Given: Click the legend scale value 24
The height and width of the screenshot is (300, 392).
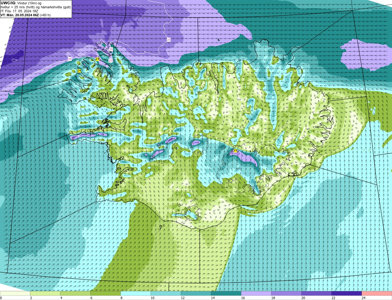Looking at the screenshot, I should pos(363,298).
